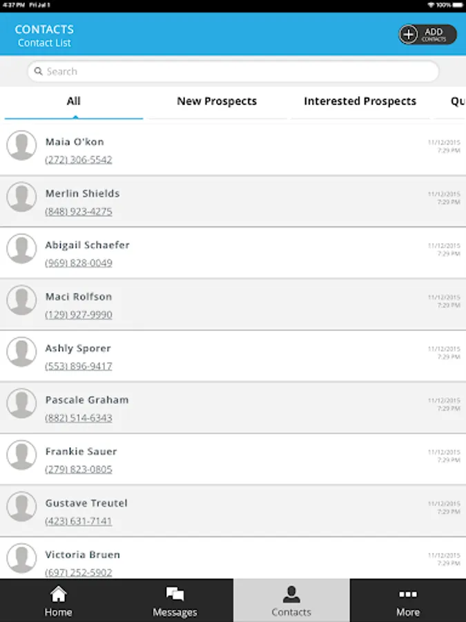Viewport: 466px width, 622px height.
Task: Open the Pascale Graham contact row
Action: [233, 408]
